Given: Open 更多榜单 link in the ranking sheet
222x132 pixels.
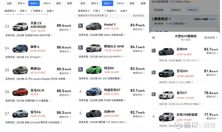Looking at the screenshot, I should [x=211, y=38].
